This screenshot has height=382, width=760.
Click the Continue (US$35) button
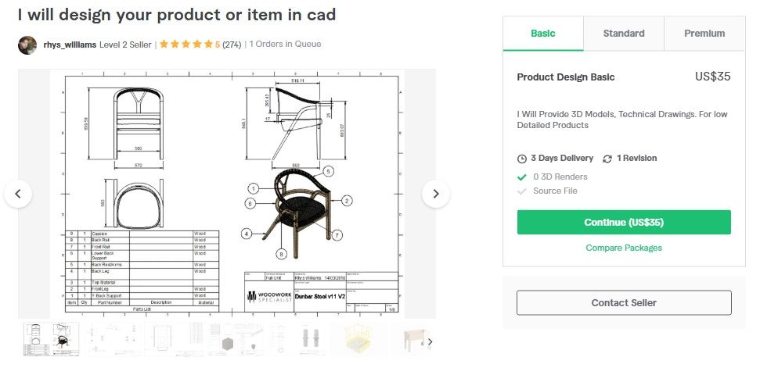[624, 223]
